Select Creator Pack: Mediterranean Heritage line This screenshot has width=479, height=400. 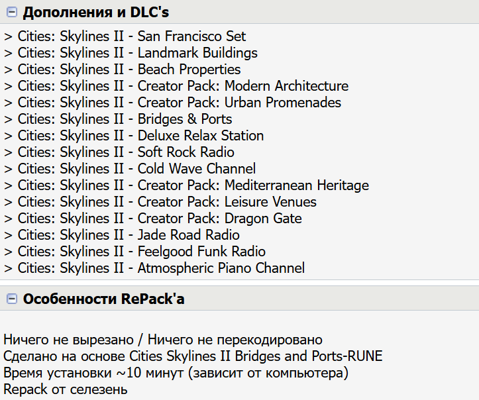point(186,185)
